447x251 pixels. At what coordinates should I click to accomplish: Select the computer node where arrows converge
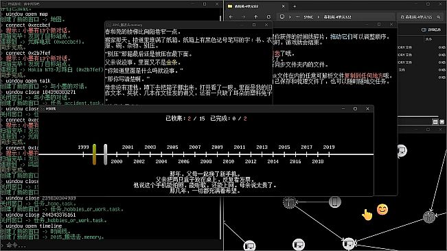pos(348,243)
